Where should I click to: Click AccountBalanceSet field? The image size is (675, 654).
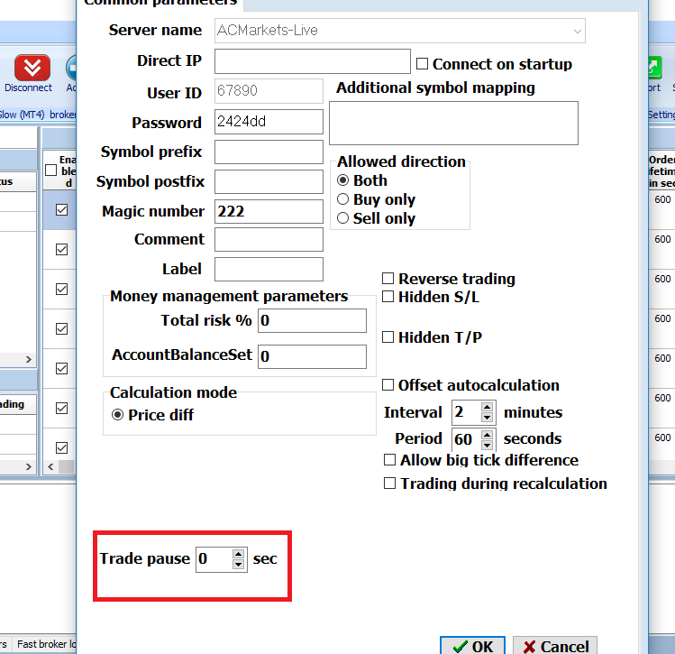(312, 356)
